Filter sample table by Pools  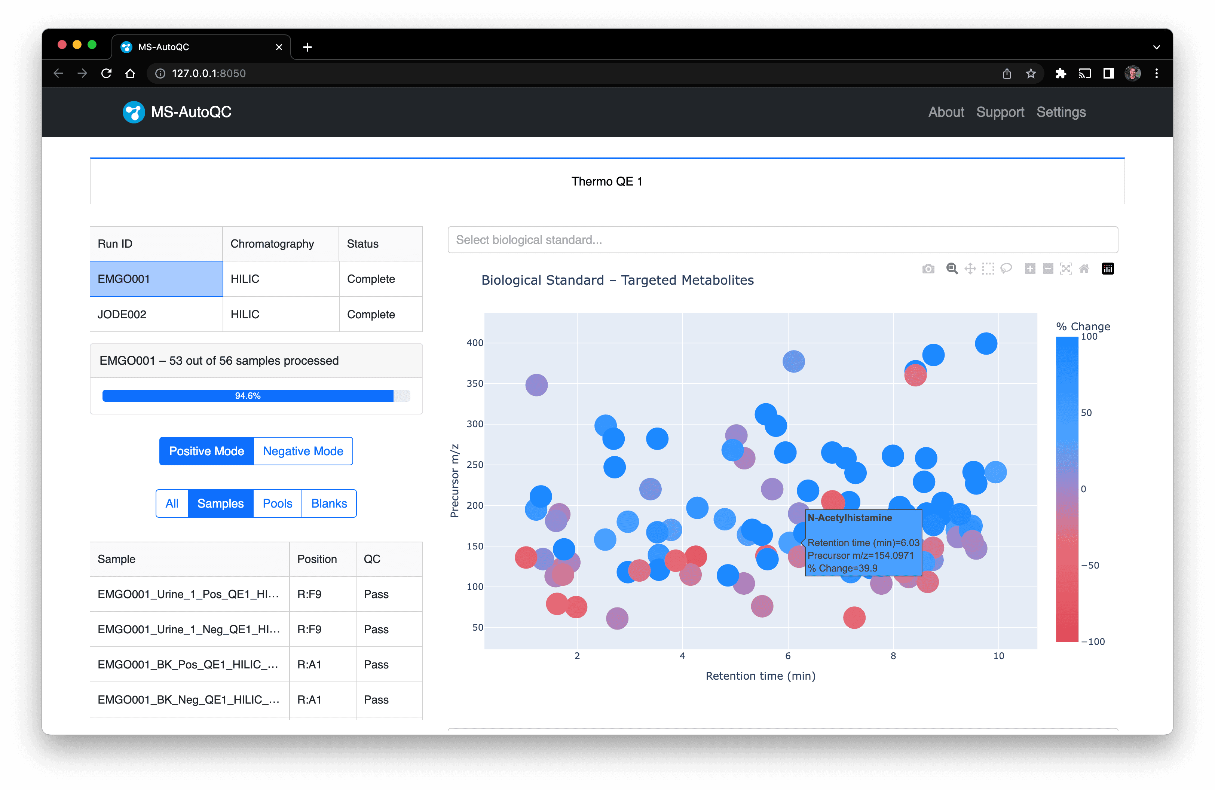pos(277,504)
